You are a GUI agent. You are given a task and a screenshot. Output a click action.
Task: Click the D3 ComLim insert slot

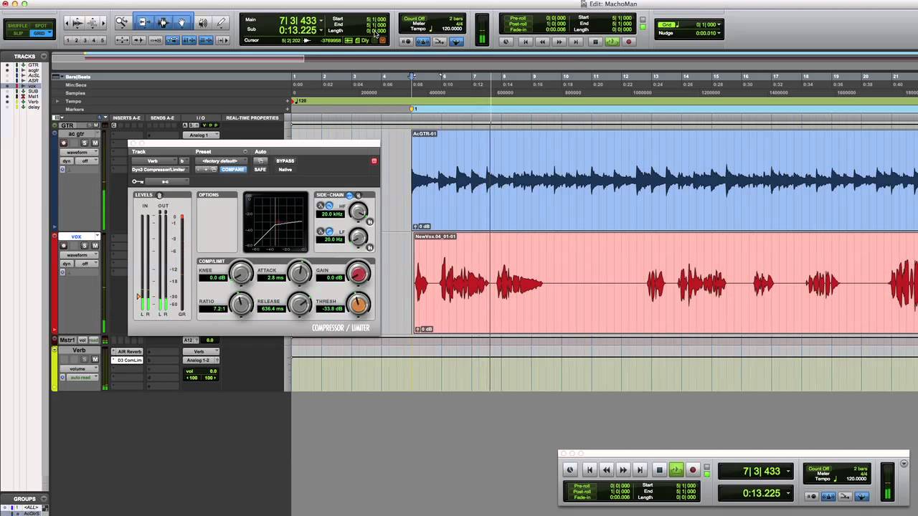(x=130, y=360)
